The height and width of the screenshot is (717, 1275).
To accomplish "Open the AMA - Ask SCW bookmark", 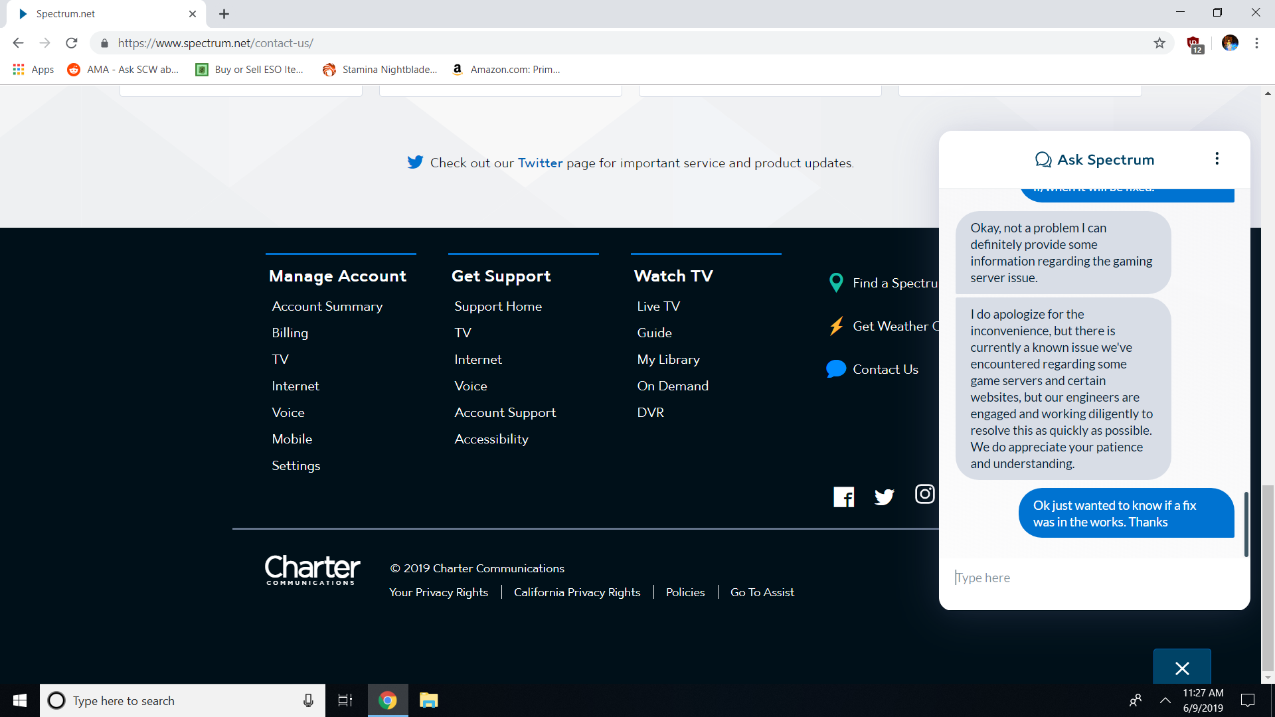I will pyautogui.click(x=124, y=69).
